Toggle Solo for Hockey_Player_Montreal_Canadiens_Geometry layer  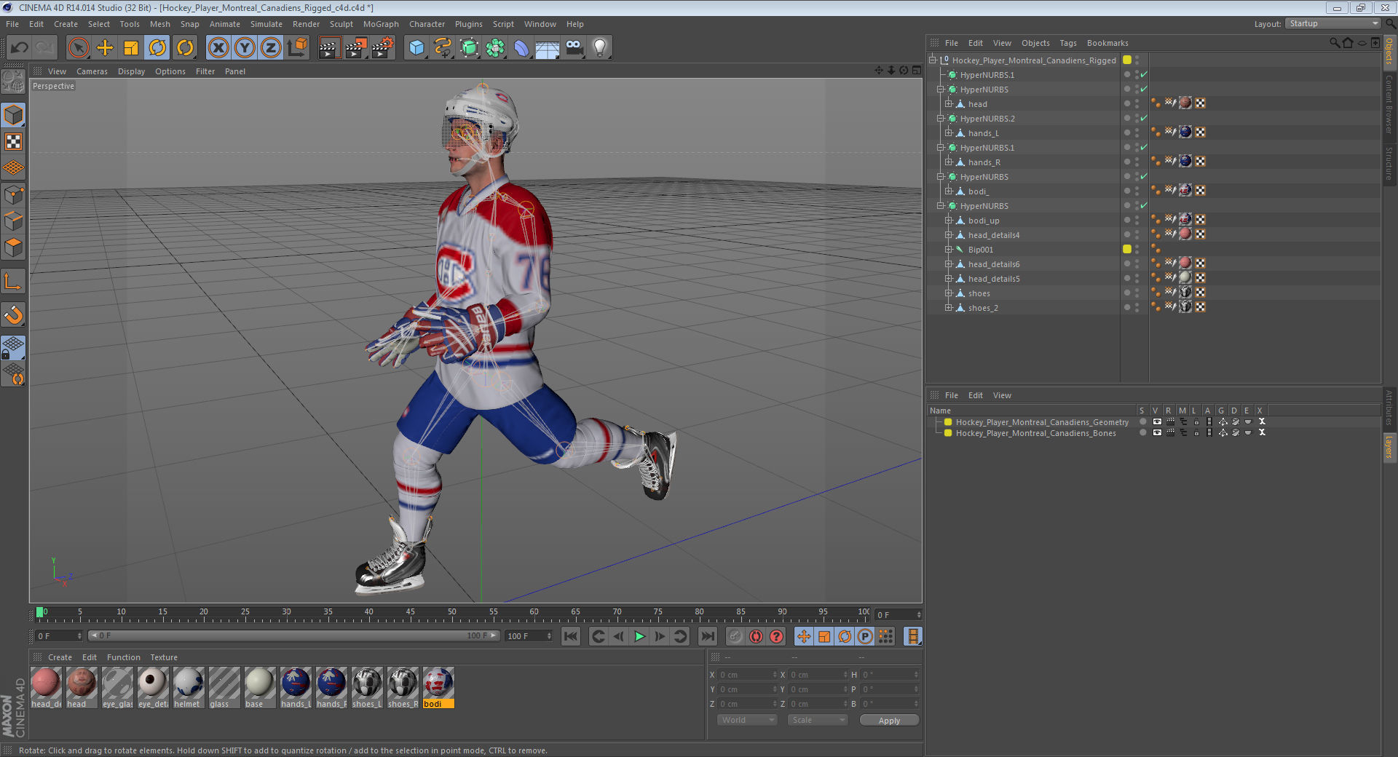(1142, 422)
